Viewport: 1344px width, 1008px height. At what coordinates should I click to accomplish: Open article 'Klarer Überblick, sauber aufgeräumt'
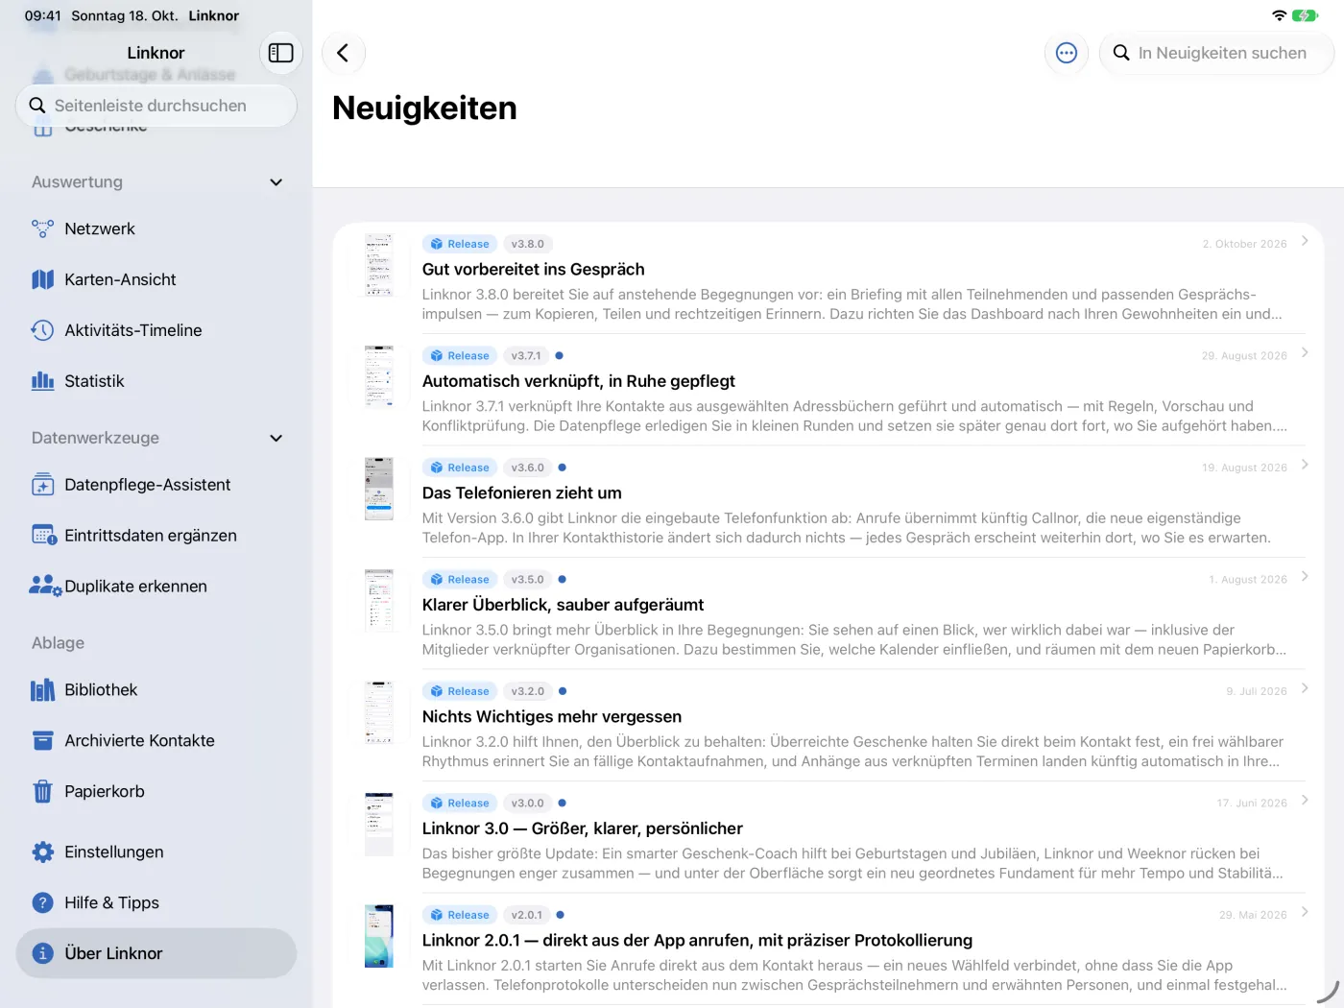(828, 613)
